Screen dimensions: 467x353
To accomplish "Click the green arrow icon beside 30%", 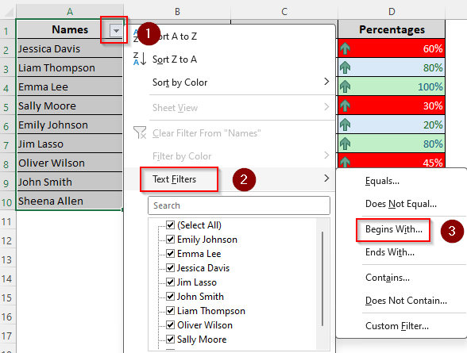I will coord(345,106).
